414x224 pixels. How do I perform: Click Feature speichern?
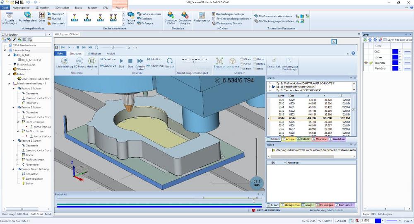(149, 14)
